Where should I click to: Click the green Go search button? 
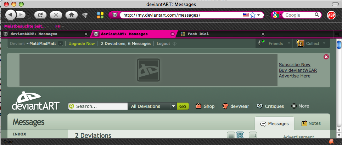point(183,106)
